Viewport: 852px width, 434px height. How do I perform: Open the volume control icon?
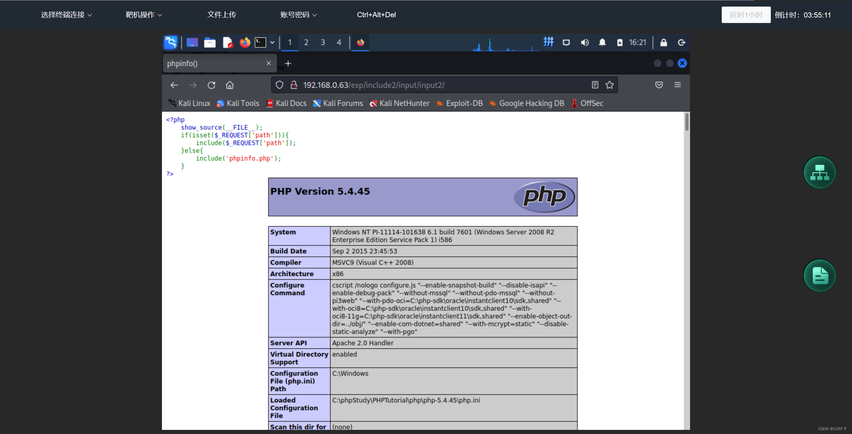tap(585, 42)
